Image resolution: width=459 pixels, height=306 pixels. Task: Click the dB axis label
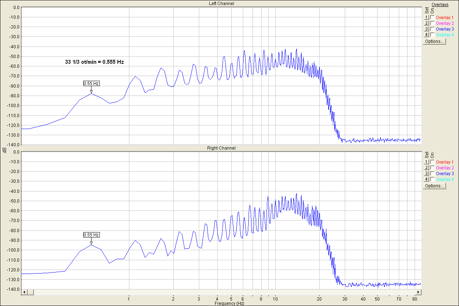click(4, 150)
